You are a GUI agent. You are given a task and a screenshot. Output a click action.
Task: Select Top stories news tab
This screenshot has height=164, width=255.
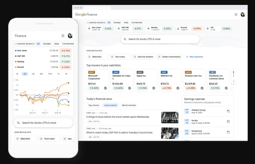tap(94, 105)
